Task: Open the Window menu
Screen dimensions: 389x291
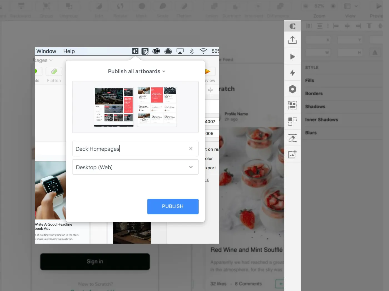Action: point(46,51)
